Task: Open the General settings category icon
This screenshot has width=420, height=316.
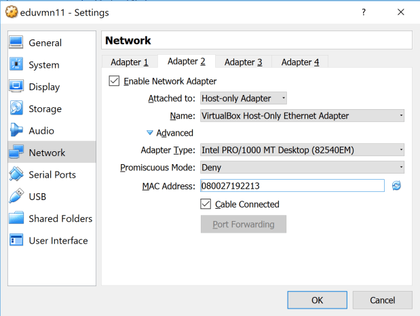Action: coord(17,43)
